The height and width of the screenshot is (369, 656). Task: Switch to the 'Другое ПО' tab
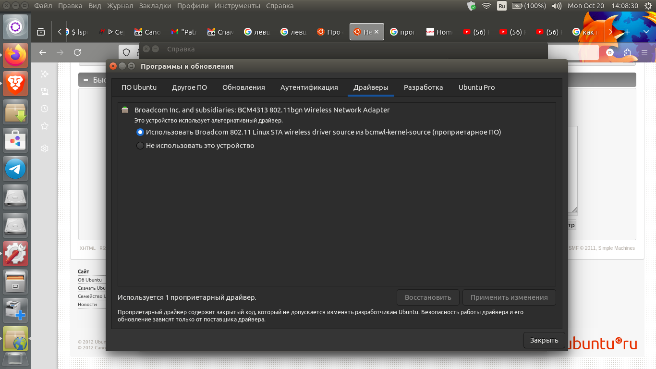[x=189, y=87]
